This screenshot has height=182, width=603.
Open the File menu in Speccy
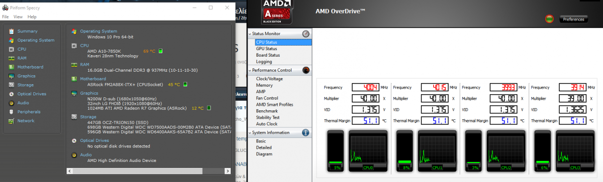pos(6,17)
